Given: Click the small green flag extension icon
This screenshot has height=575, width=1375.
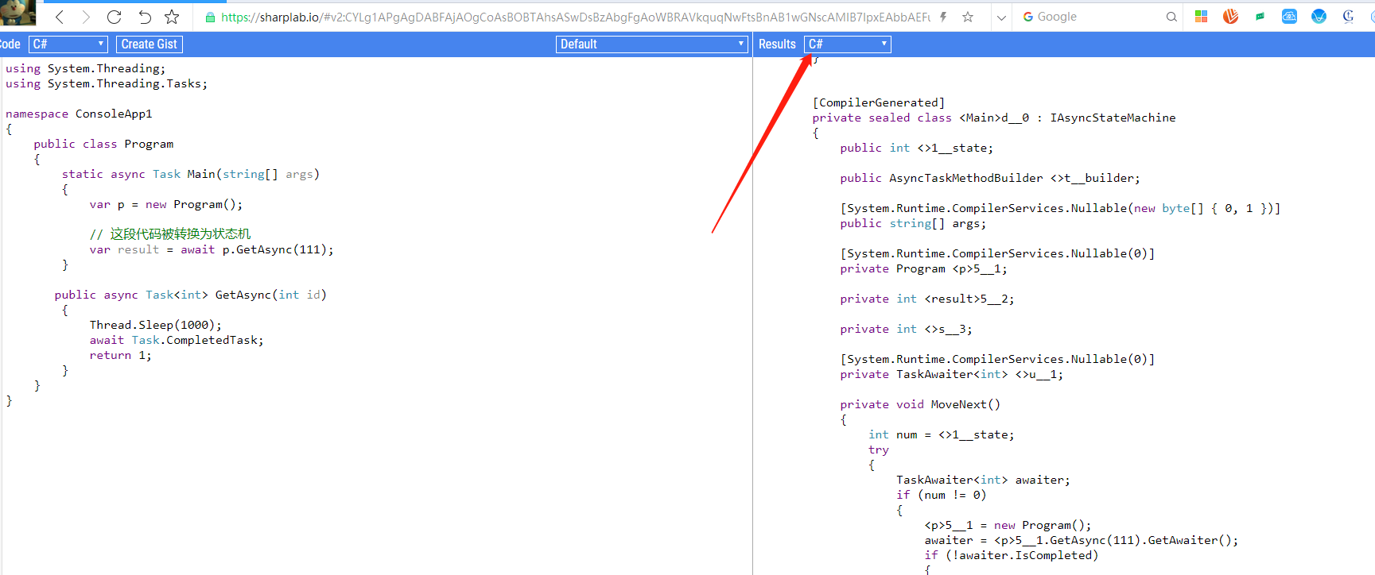Looking at the screenshot, I should [x=1260, y=17].
